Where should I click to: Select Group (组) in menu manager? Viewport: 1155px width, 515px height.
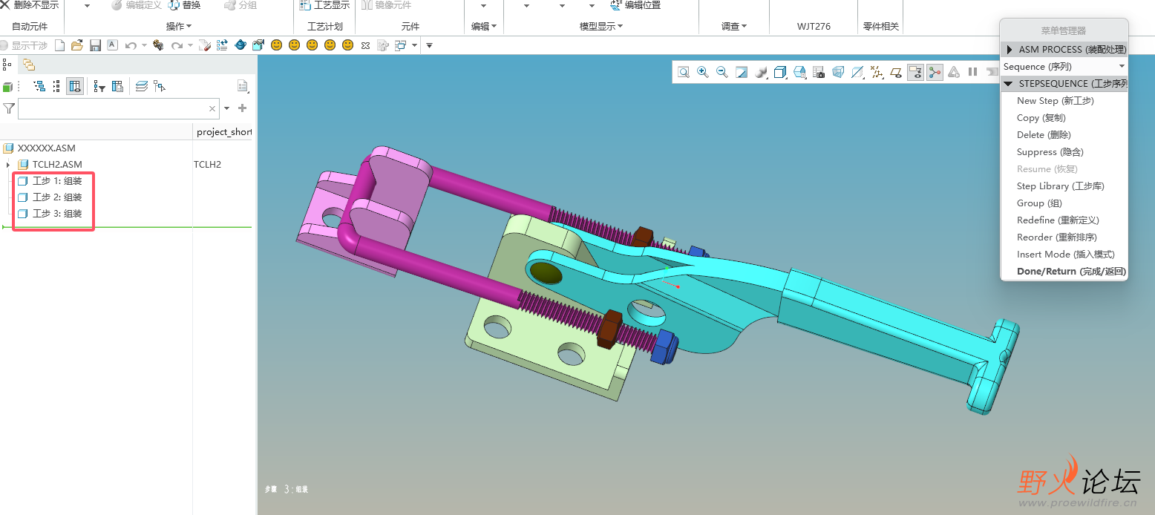tap(1039, 203)
